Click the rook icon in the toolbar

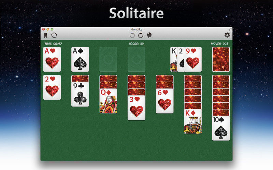tap(46, 35)
